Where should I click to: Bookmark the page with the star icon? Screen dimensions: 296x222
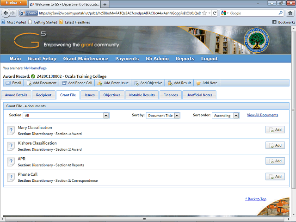pos(204,13)
